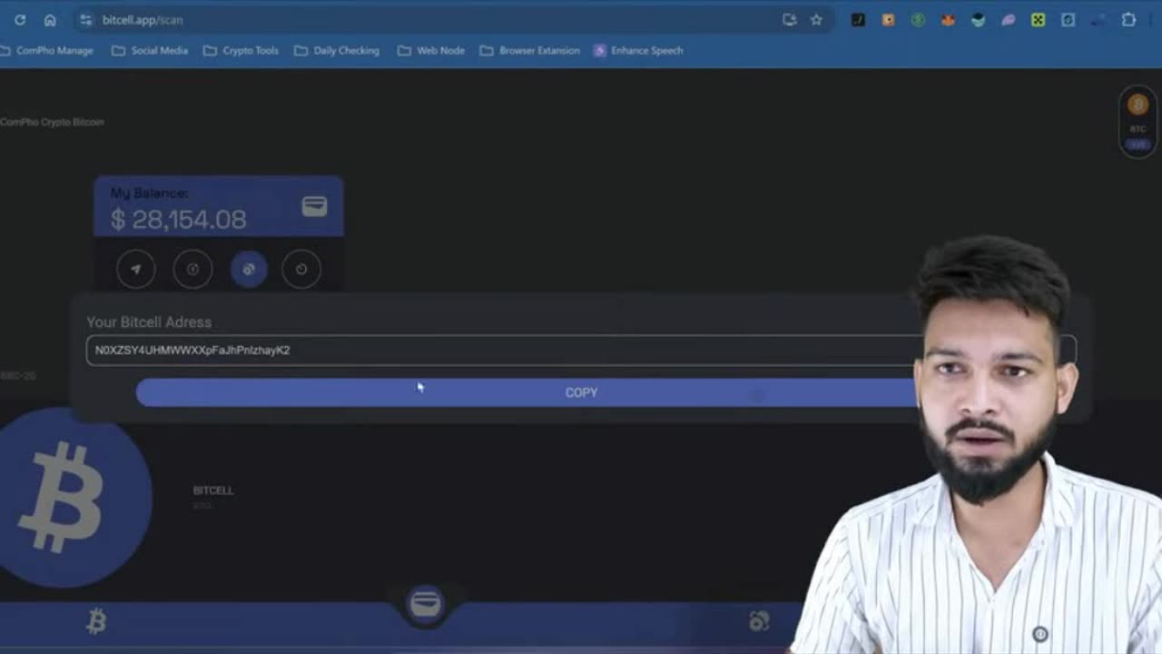Open the pink blob extension icon
1162x654 pixels.
[1008, 20]
